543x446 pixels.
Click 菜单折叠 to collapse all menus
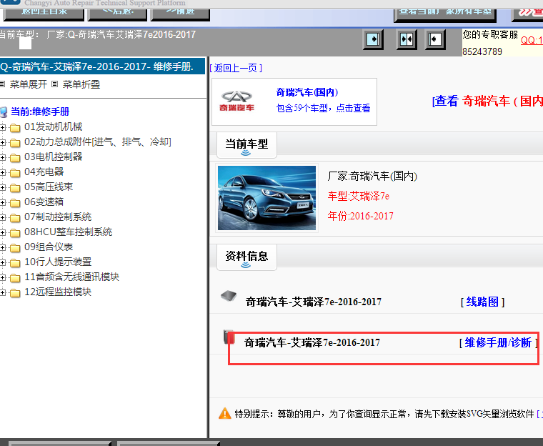81,84
